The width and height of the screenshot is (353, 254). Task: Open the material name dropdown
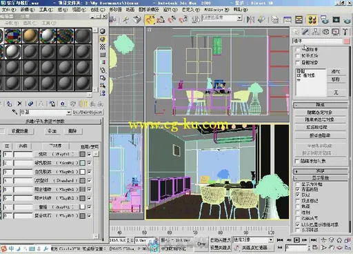pyautogui.click(x=68, y=113)
